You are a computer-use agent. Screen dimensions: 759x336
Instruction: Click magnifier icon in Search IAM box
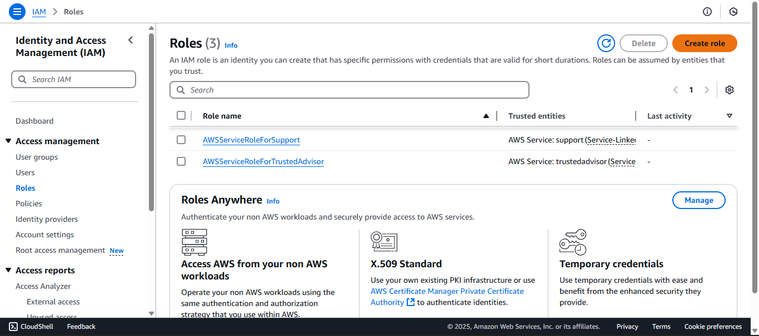(x=22, y=79)
